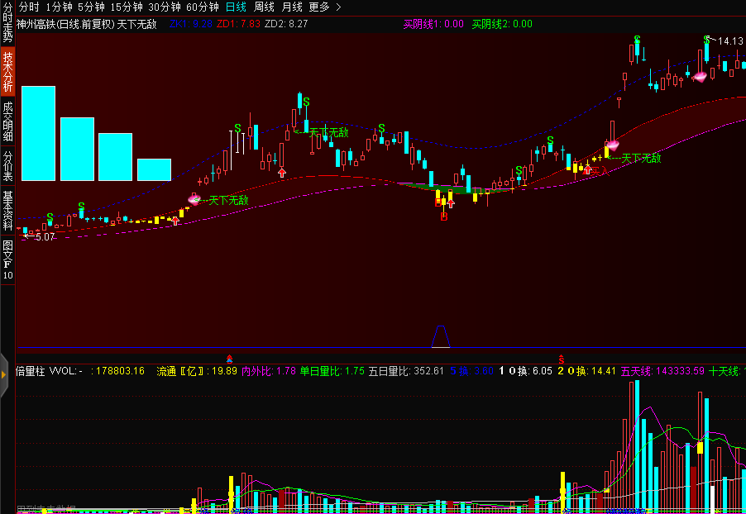Click the green S marker beside the 14.13 label
Viewport: 746px width, 514px height.
707,40
